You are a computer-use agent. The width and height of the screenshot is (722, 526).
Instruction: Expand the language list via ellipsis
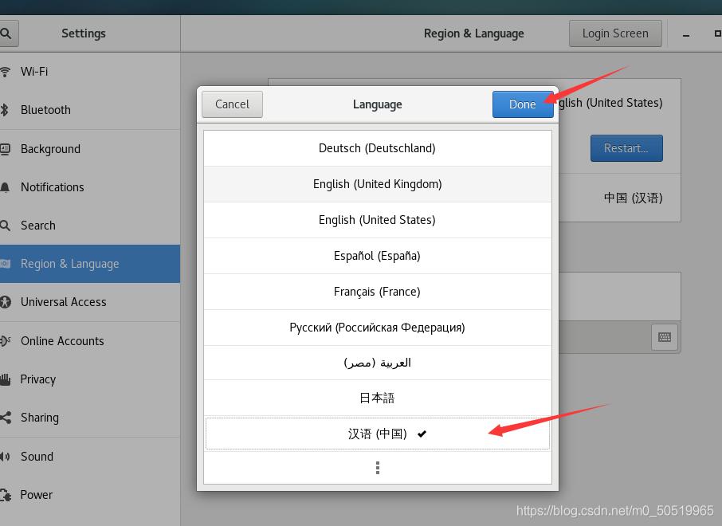point(377,467)
